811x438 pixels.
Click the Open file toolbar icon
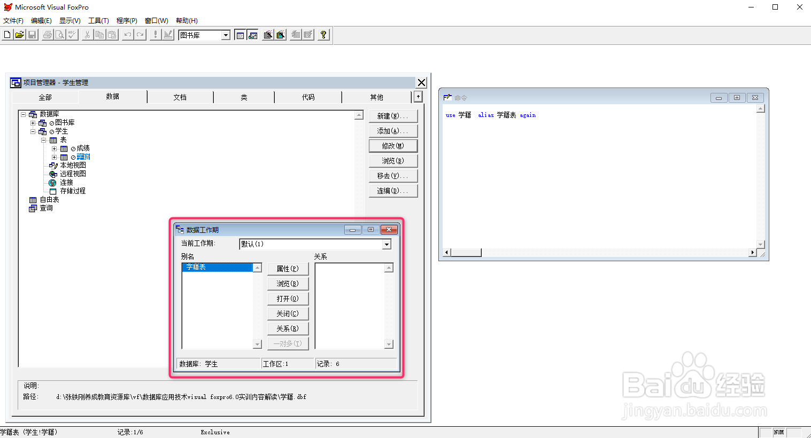[x=19, y=35]
